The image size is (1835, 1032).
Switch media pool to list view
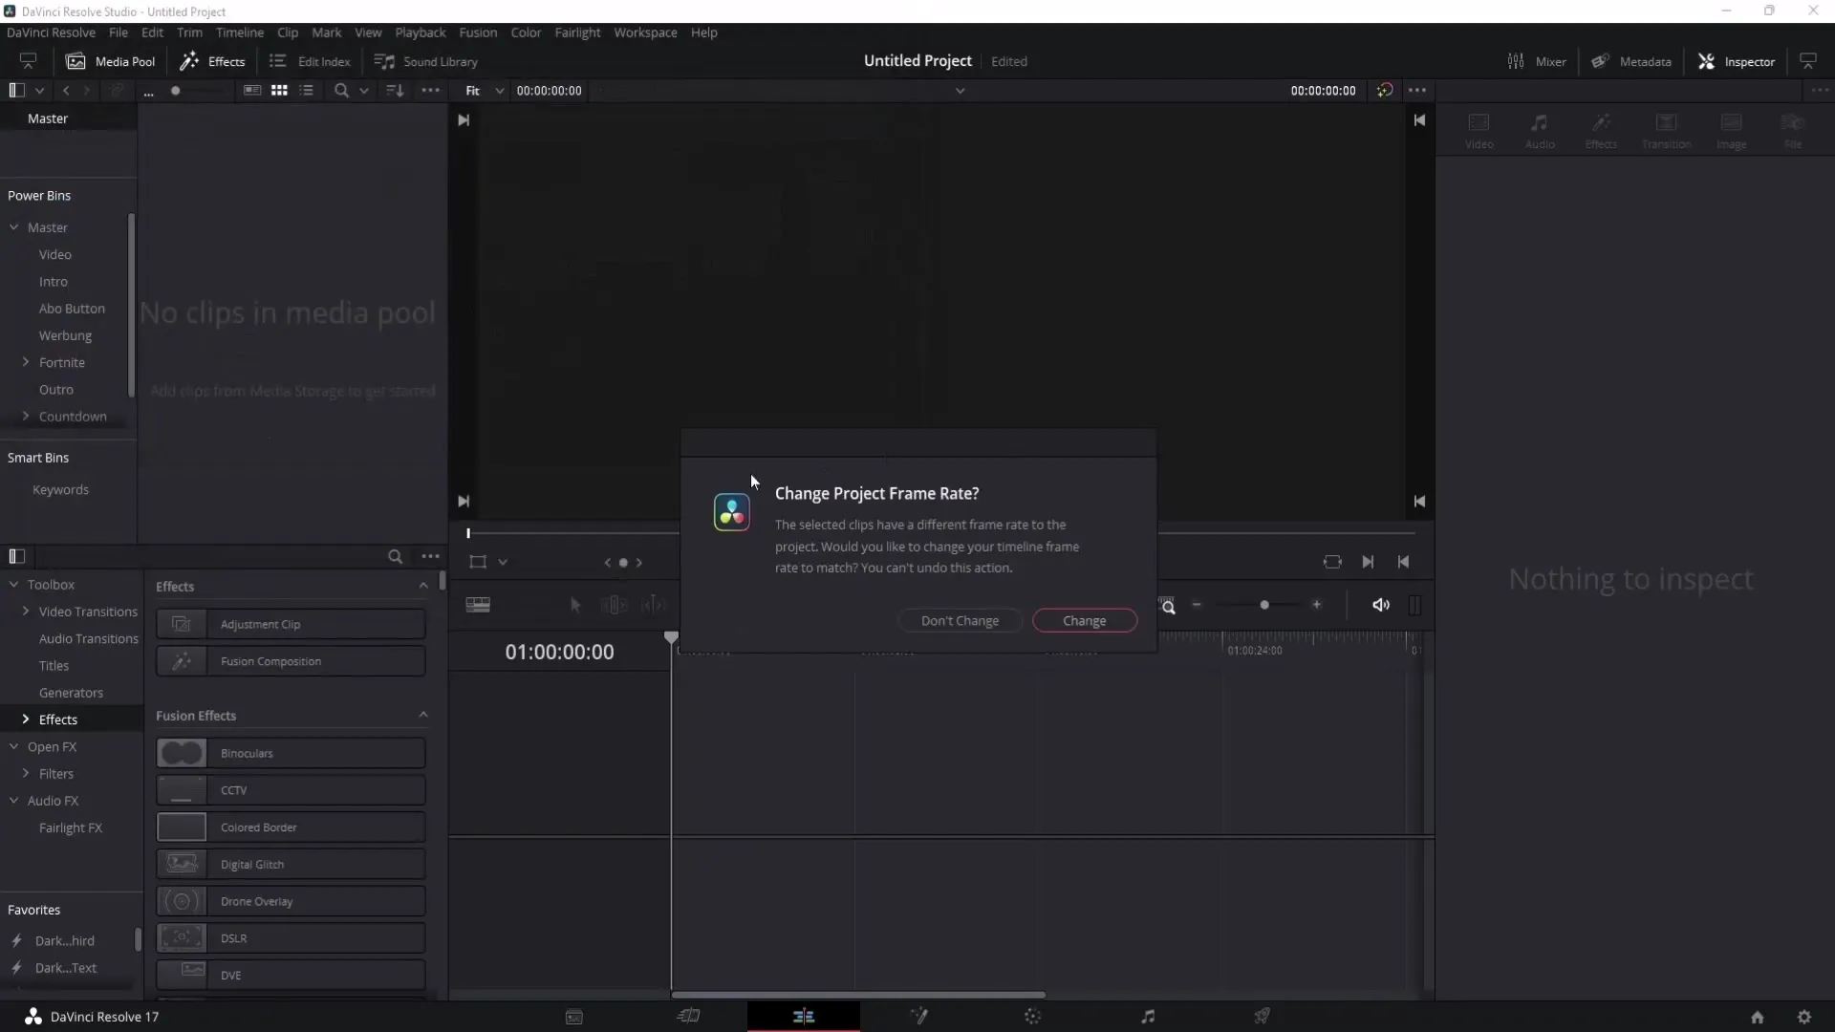click(307, 91)
